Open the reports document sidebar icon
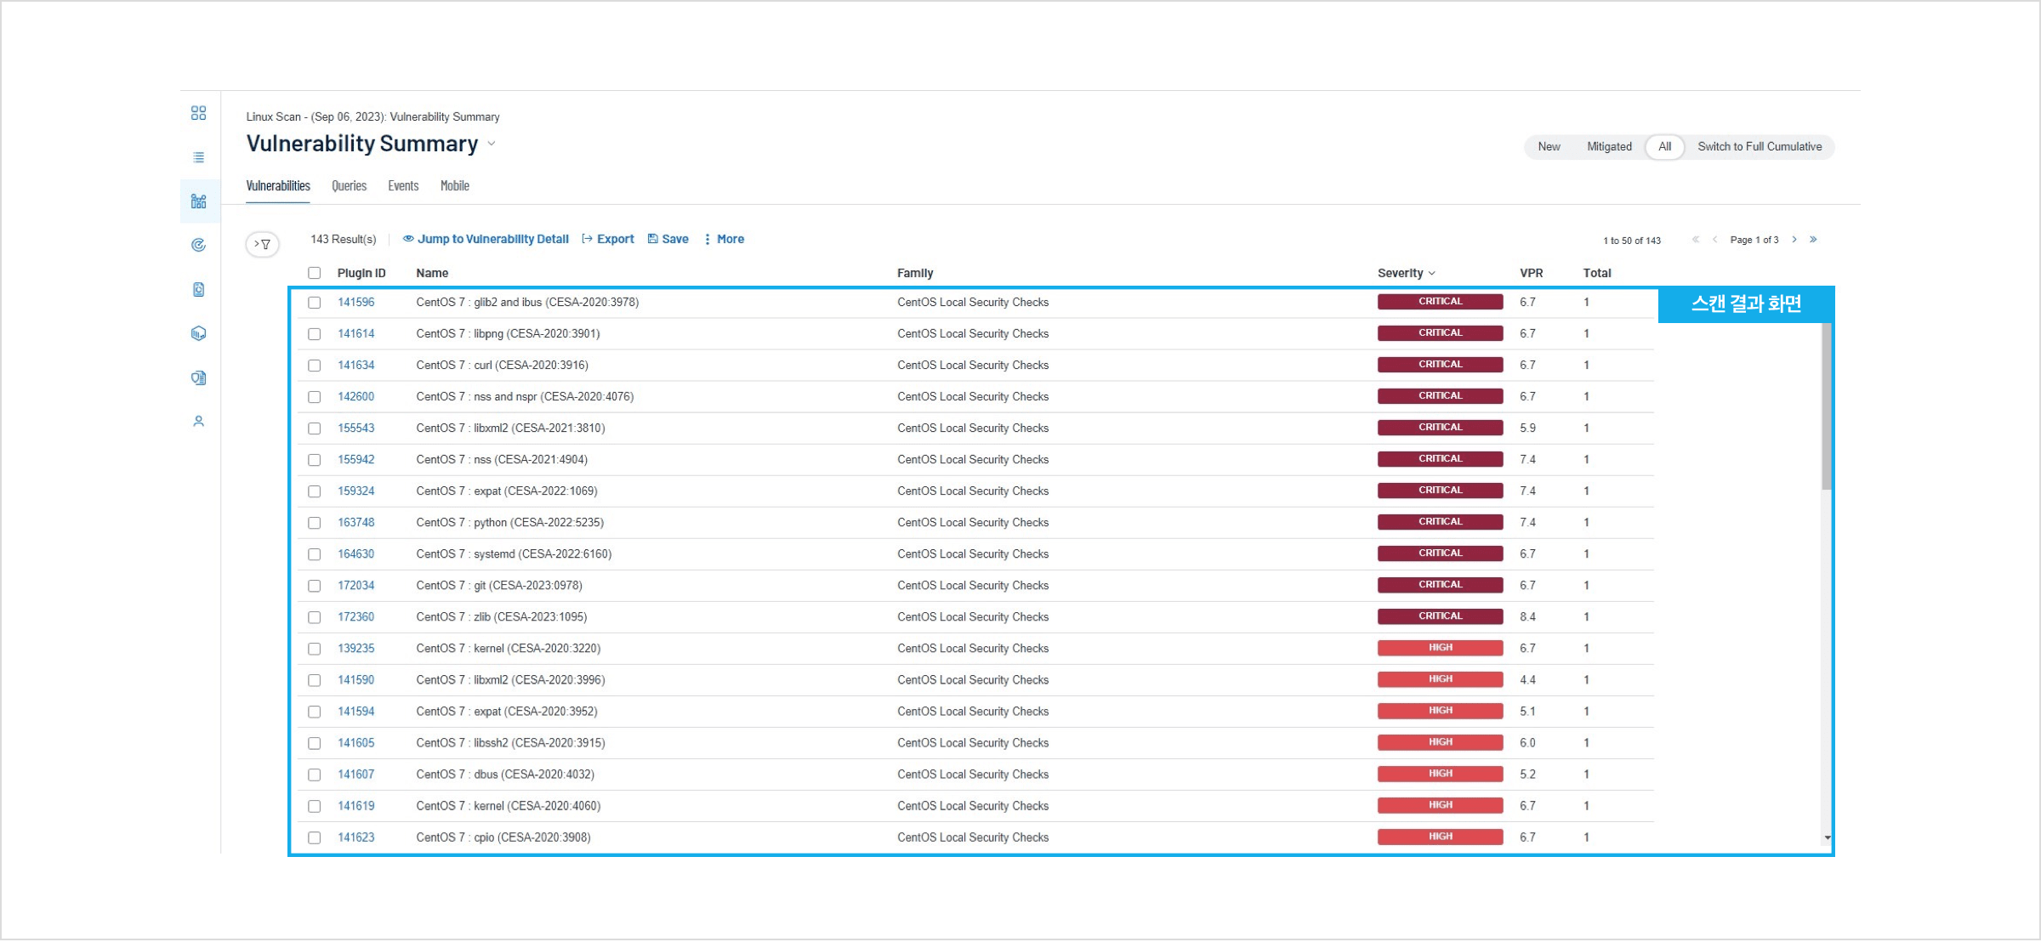The width and height of the screenshot is (2041, 942). pyautogui.click(x=198, y=290)
